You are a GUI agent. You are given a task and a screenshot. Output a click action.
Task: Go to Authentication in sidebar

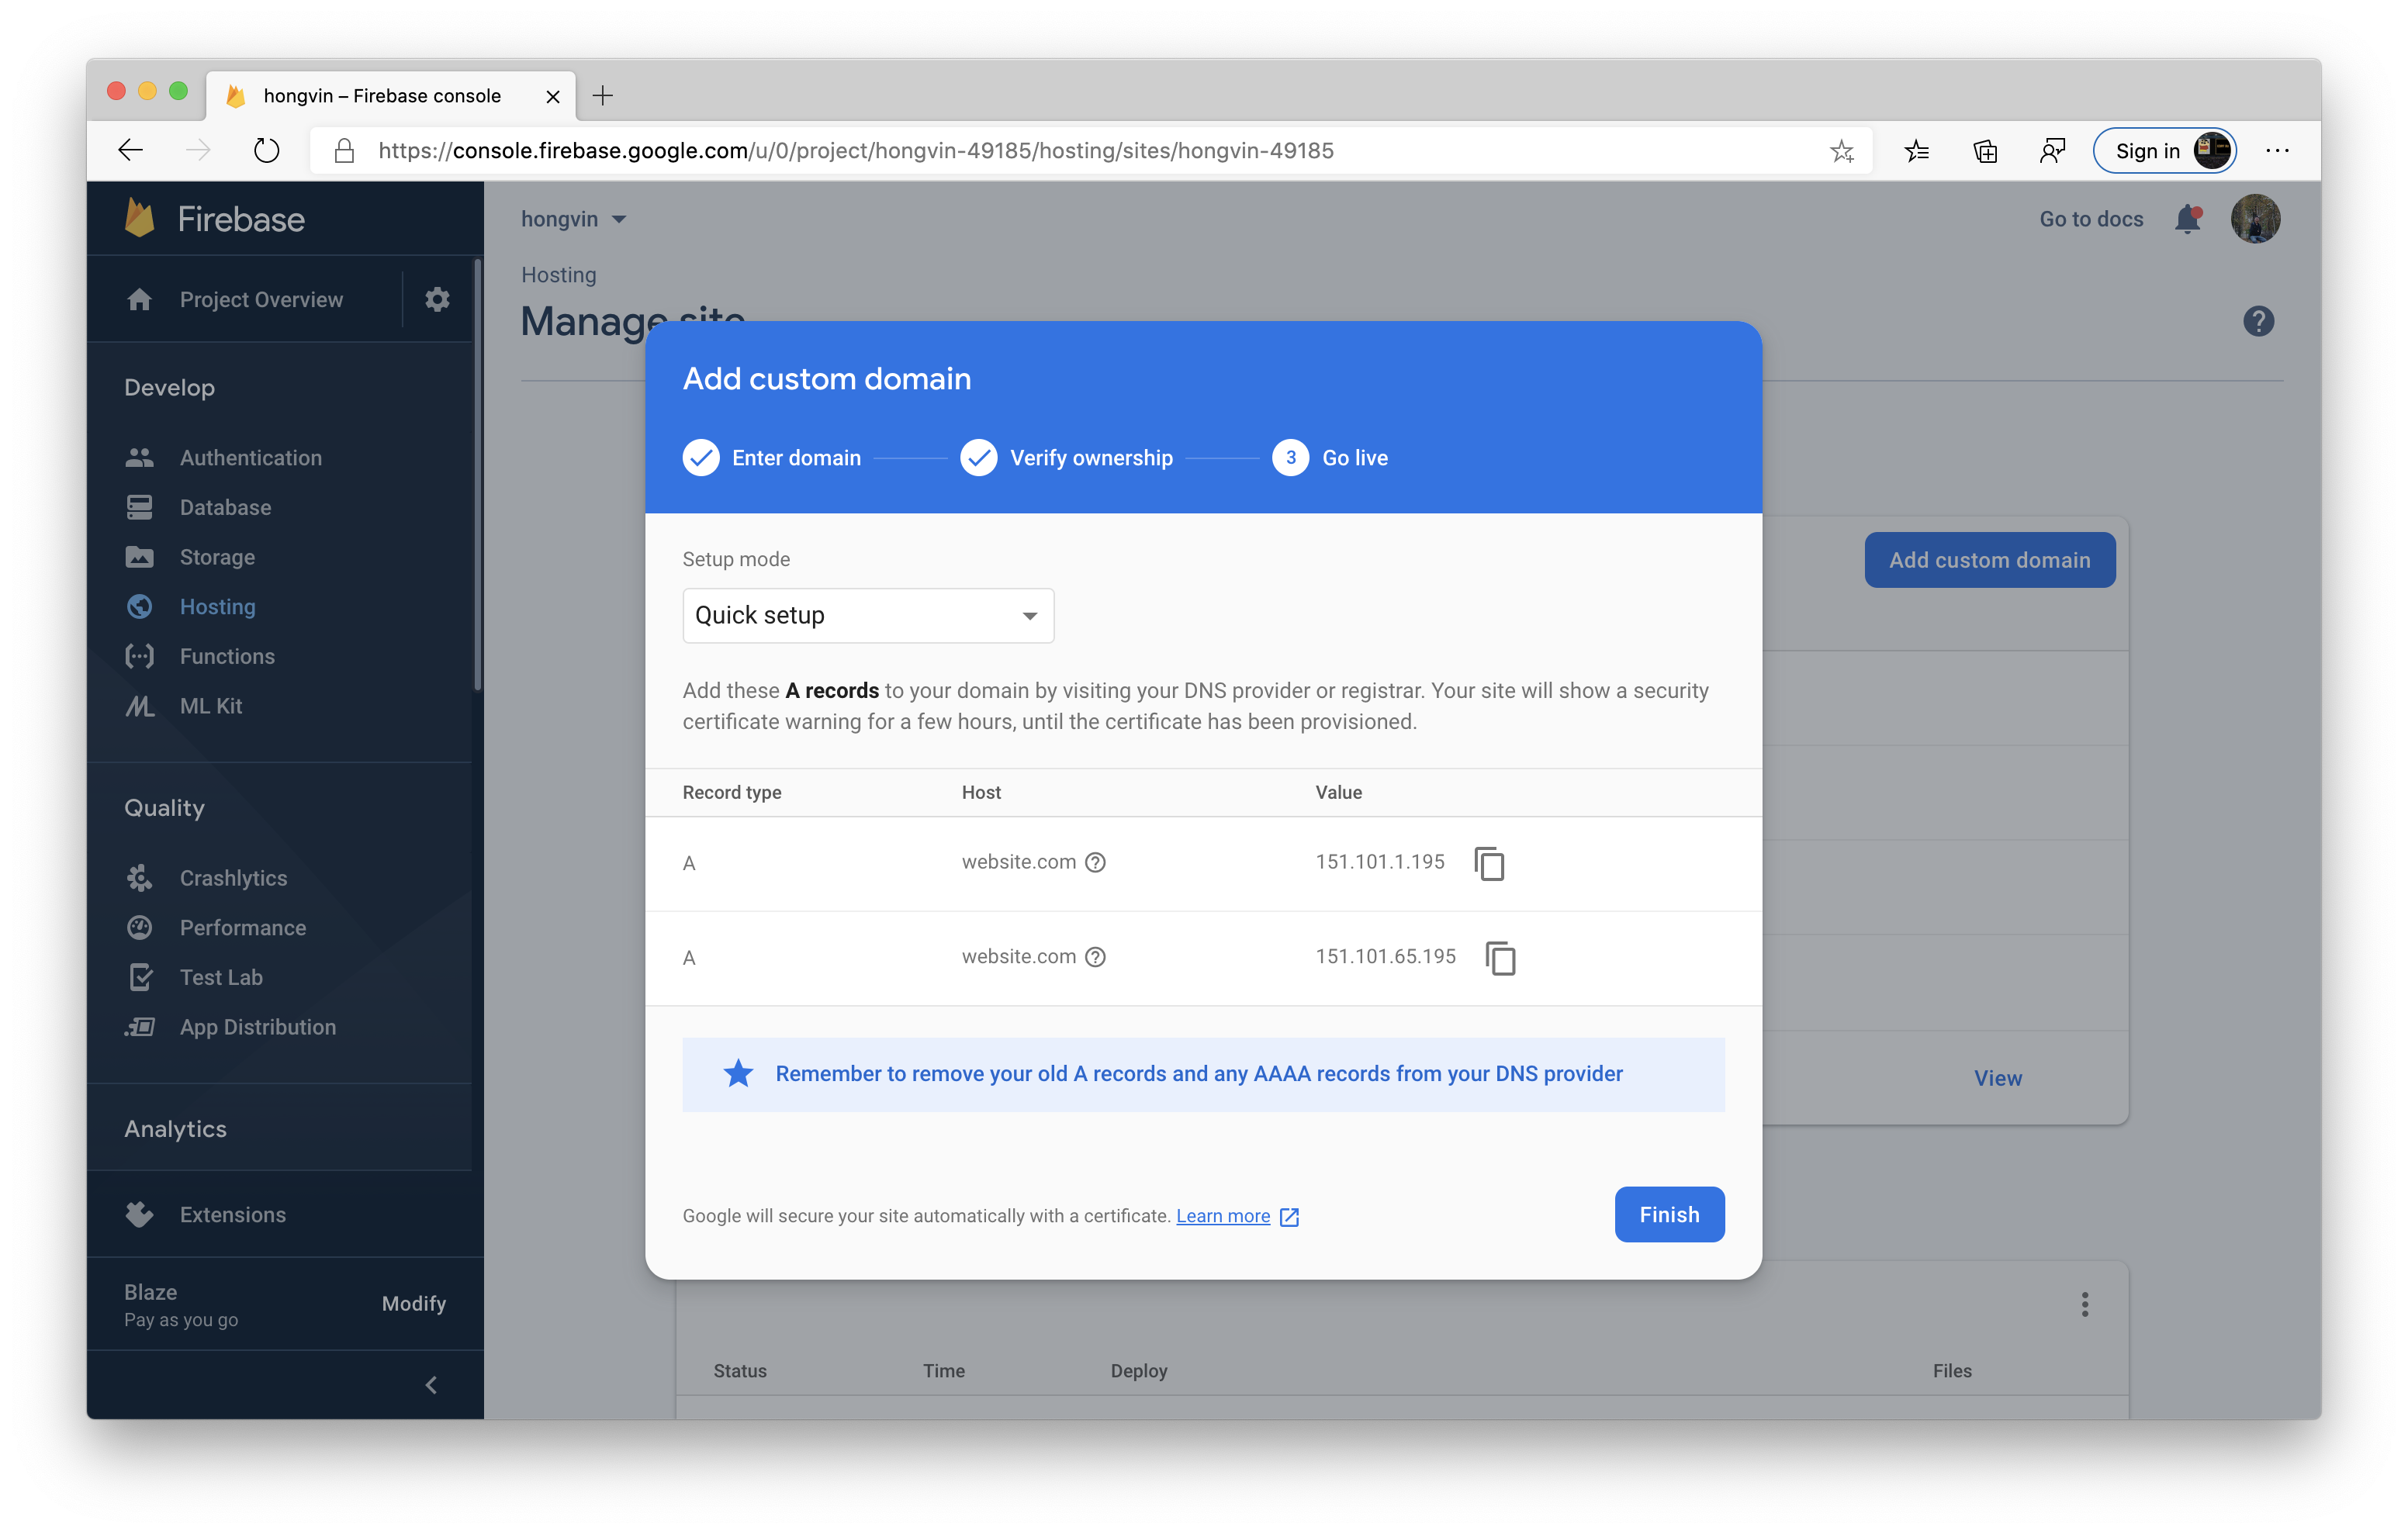pos(250,458)
